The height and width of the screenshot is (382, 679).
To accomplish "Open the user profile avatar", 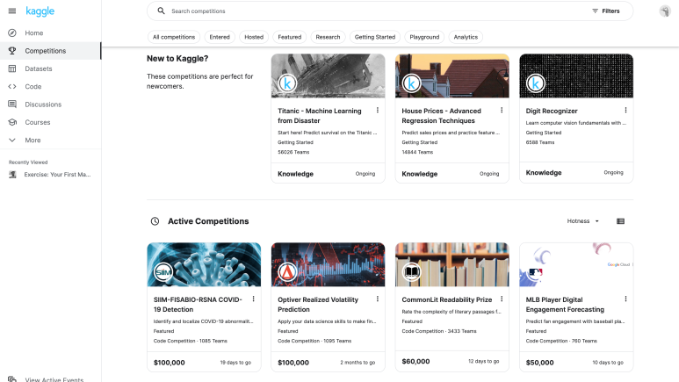I will (665, 11).
